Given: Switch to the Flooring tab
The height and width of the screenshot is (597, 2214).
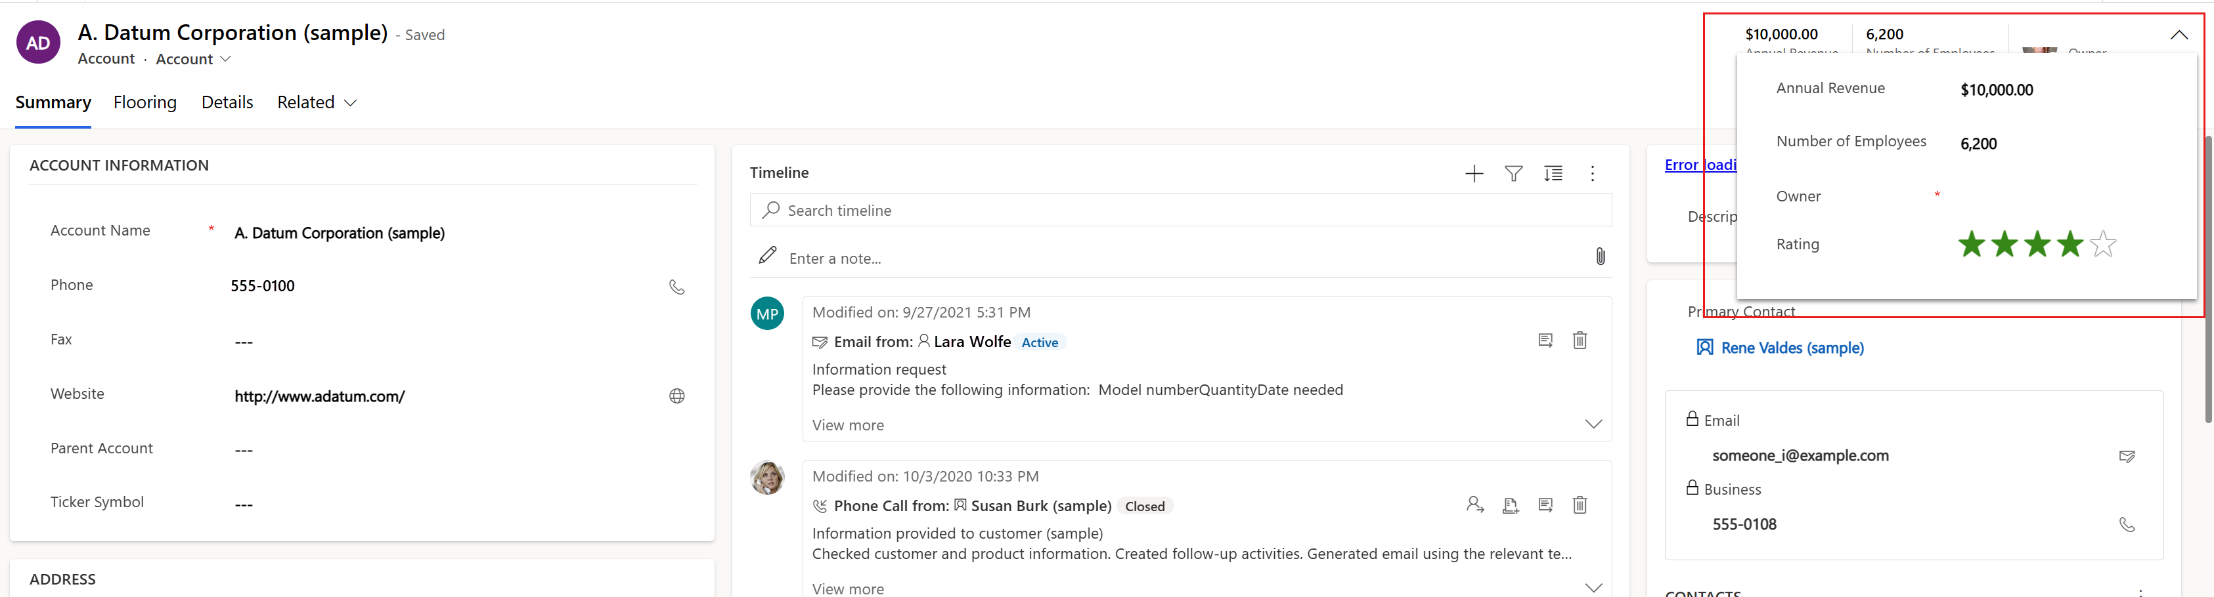Looking at the screenshot, I should [144, 102].
